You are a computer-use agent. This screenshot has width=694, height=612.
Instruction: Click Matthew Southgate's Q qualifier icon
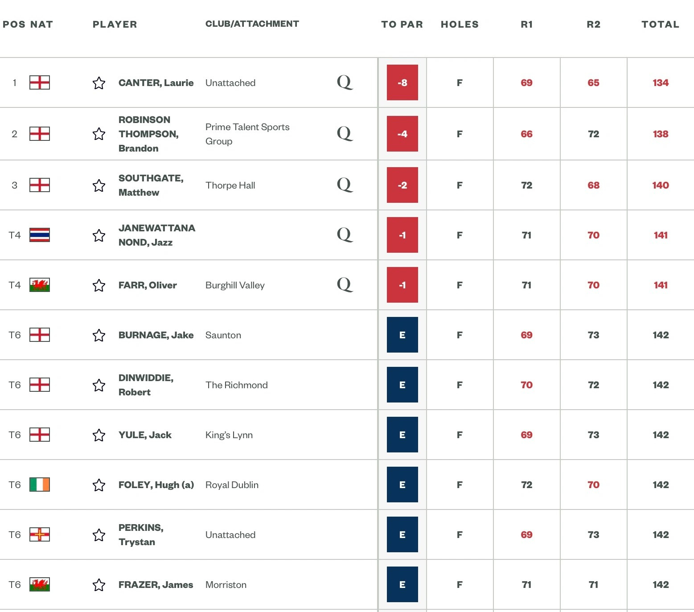(345, 185)
